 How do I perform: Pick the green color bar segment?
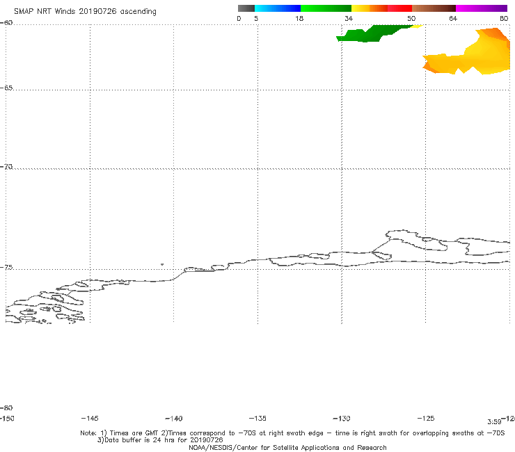(326, 8)
